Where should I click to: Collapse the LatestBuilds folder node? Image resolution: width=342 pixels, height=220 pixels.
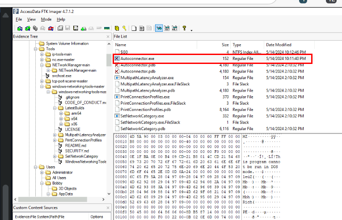(x=55, y=108)
